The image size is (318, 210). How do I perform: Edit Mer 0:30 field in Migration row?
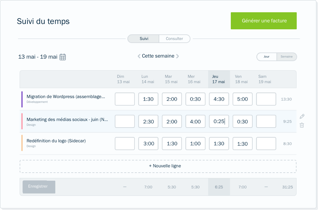tap(195, 99)
